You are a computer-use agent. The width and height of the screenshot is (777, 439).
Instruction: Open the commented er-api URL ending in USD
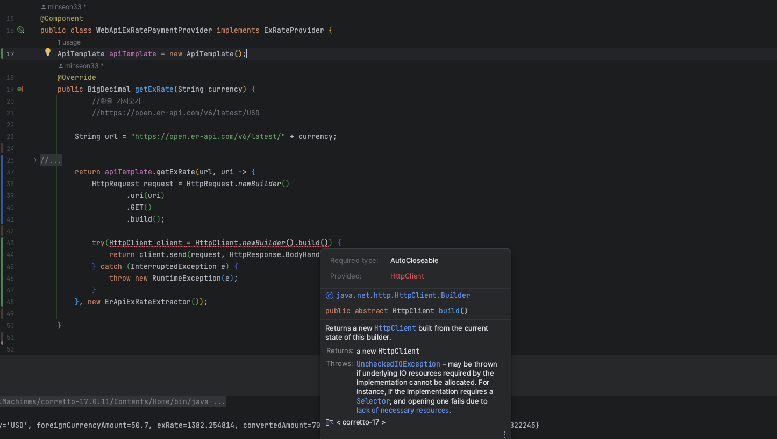point(180,113)
